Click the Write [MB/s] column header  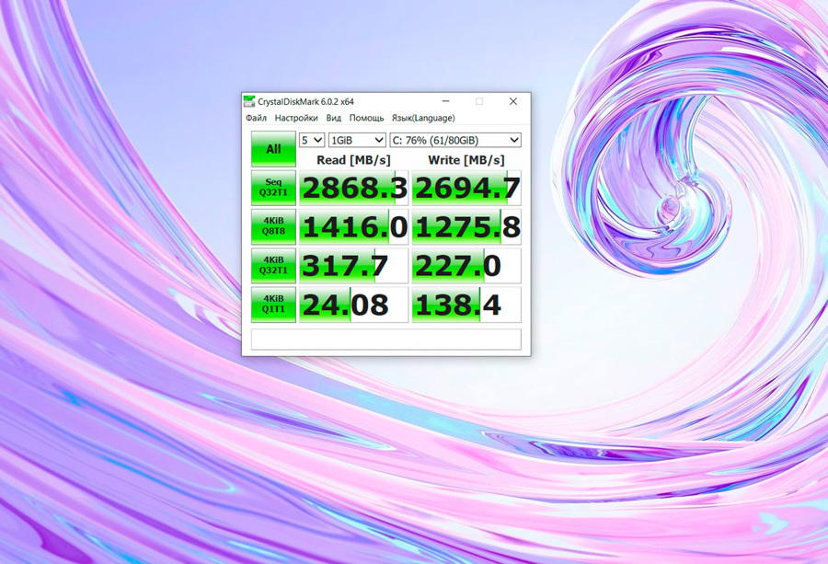(x=466, y=159)
